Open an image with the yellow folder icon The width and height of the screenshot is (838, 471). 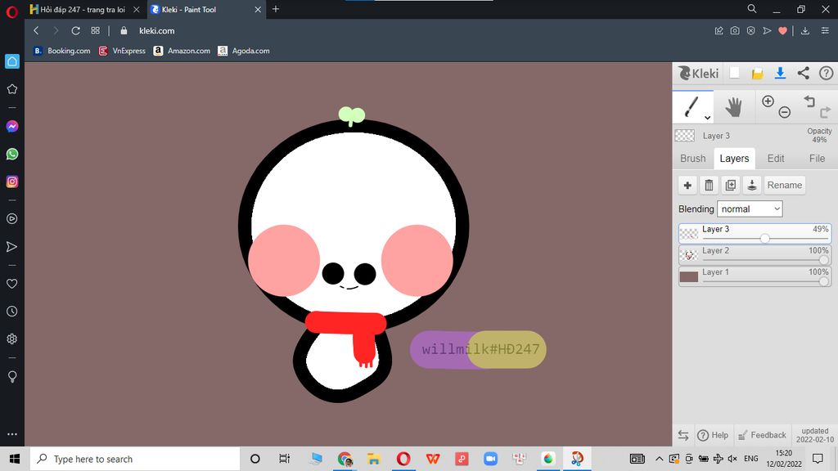(x=757, y=74)
